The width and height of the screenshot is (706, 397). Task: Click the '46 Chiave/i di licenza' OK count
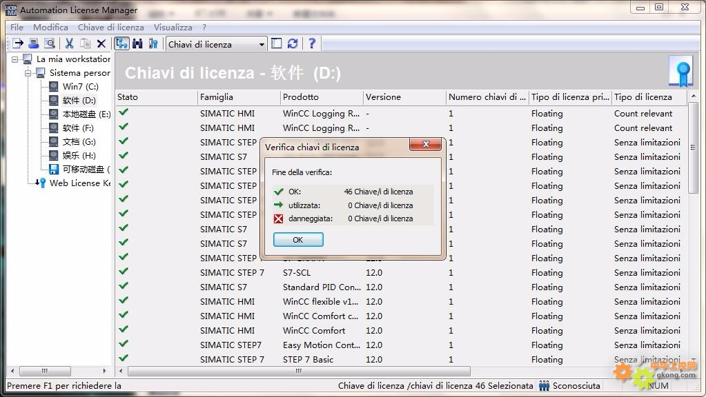pyautogui.click(x=379, y=192)
